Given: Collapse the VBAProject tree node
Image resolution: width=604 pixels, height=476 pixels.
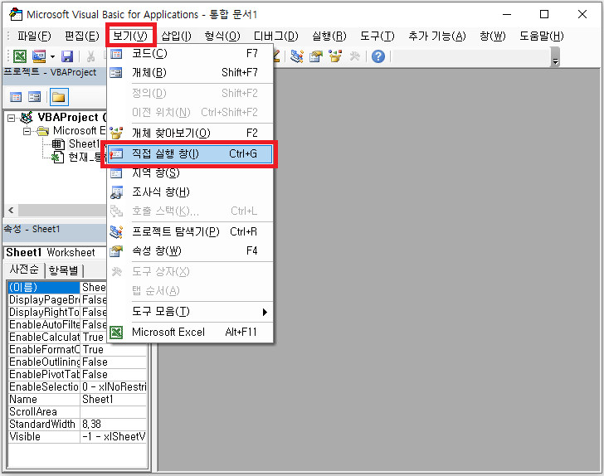Looking at the screenshot, I should [x=11, y=118].
